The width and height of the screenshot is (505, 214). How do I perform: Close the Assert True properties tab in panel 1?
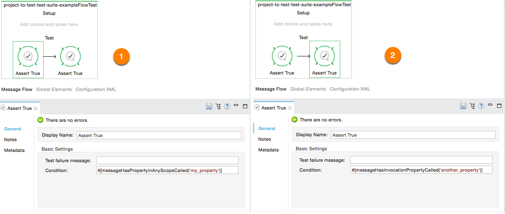click(x=36, y=109)
